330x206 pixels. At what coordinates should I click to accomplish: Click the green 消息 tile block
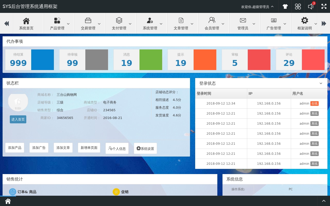(x=151, y=60)
